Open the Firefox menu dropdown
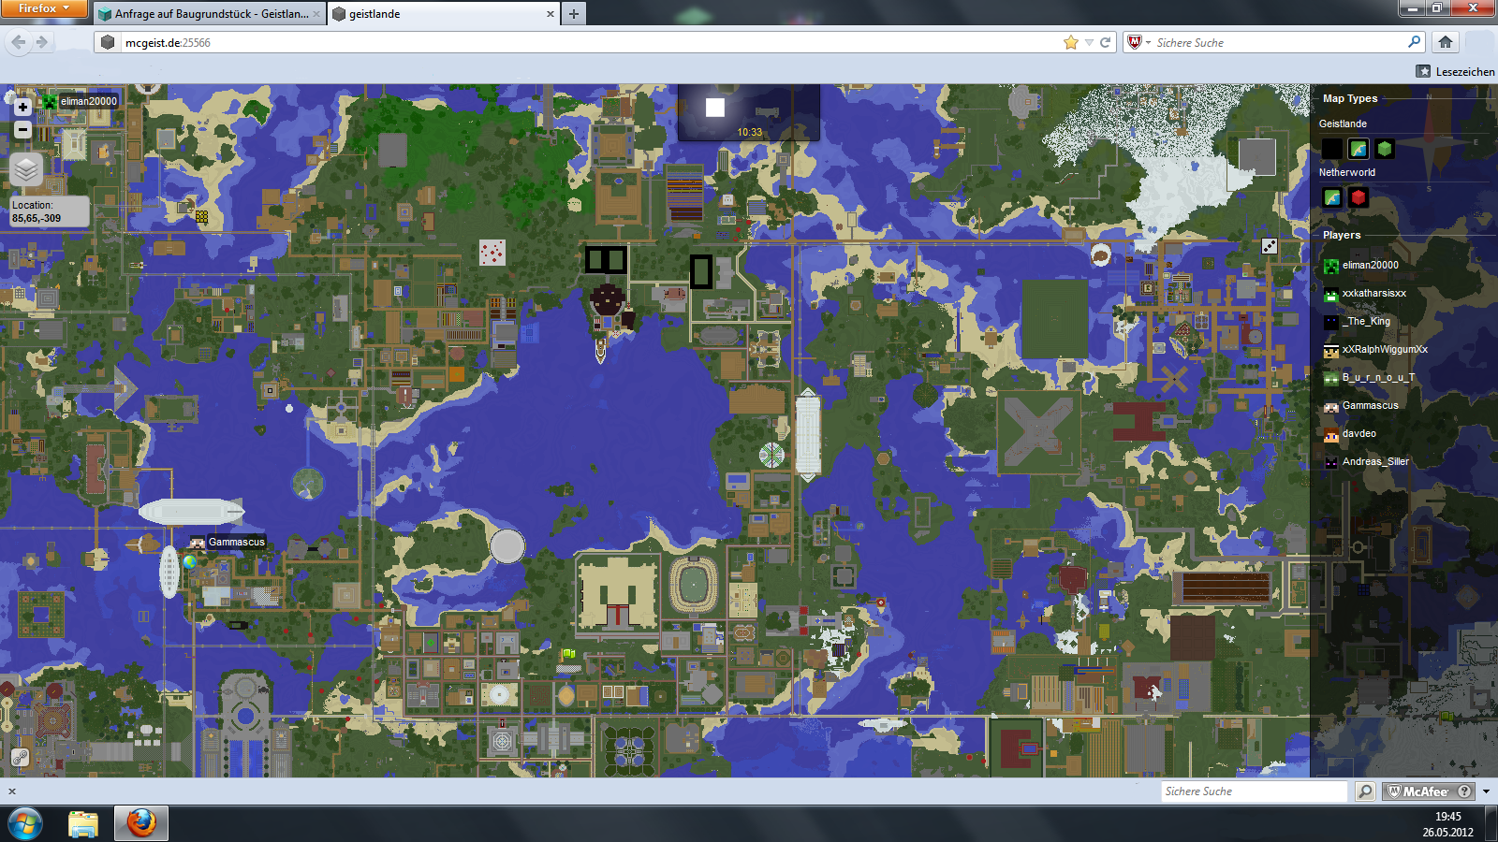Image resolution: width=1498 pixels, height=842 pixels. pos(44,8)
